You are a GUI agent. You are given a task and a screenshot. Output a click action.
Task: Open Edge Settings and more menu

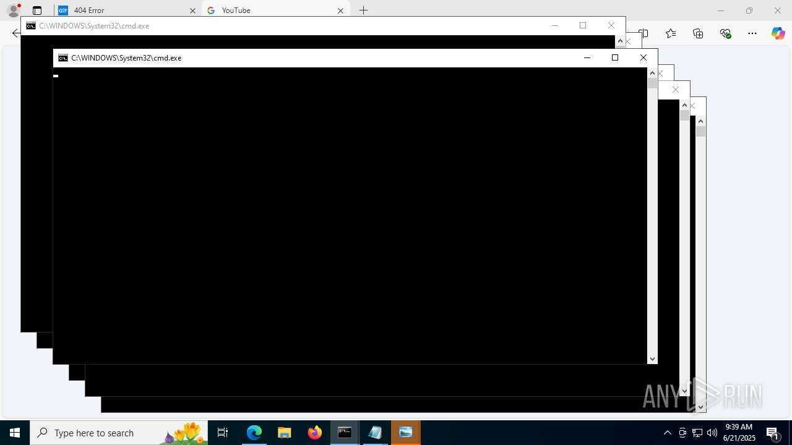[x=752, y=33]
